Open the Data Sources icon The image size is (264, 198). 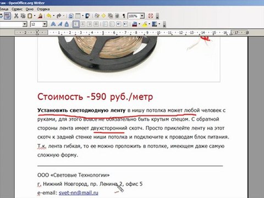coord(117,16)
